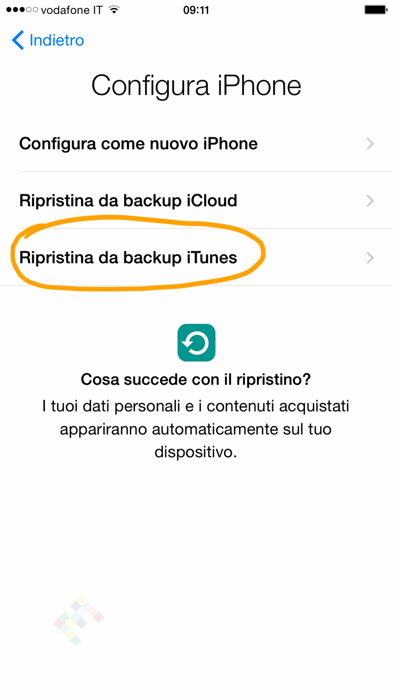Choose Ripristina da backup iTunes option
This screenshot has width=393, height=699.
128,258
